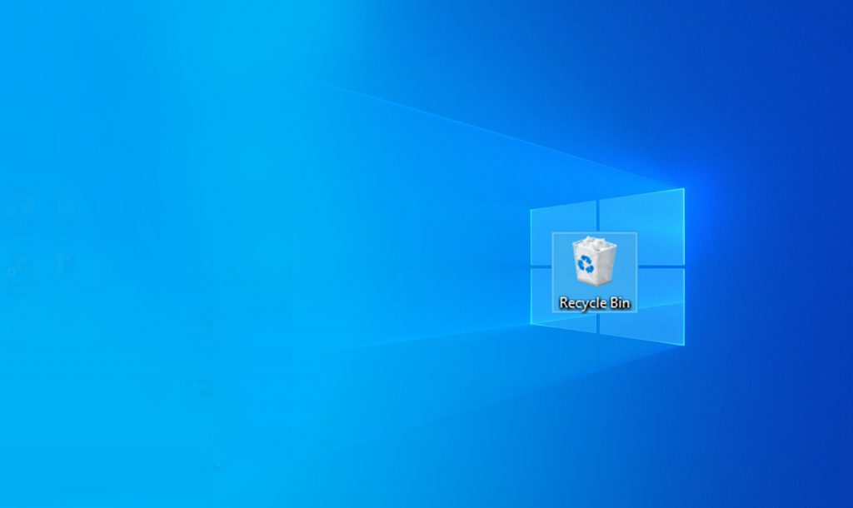The height and width of the screenshot is (508, 853).
Task: Click the "Recycle Bin" text label
Action: tap(594, 302)
